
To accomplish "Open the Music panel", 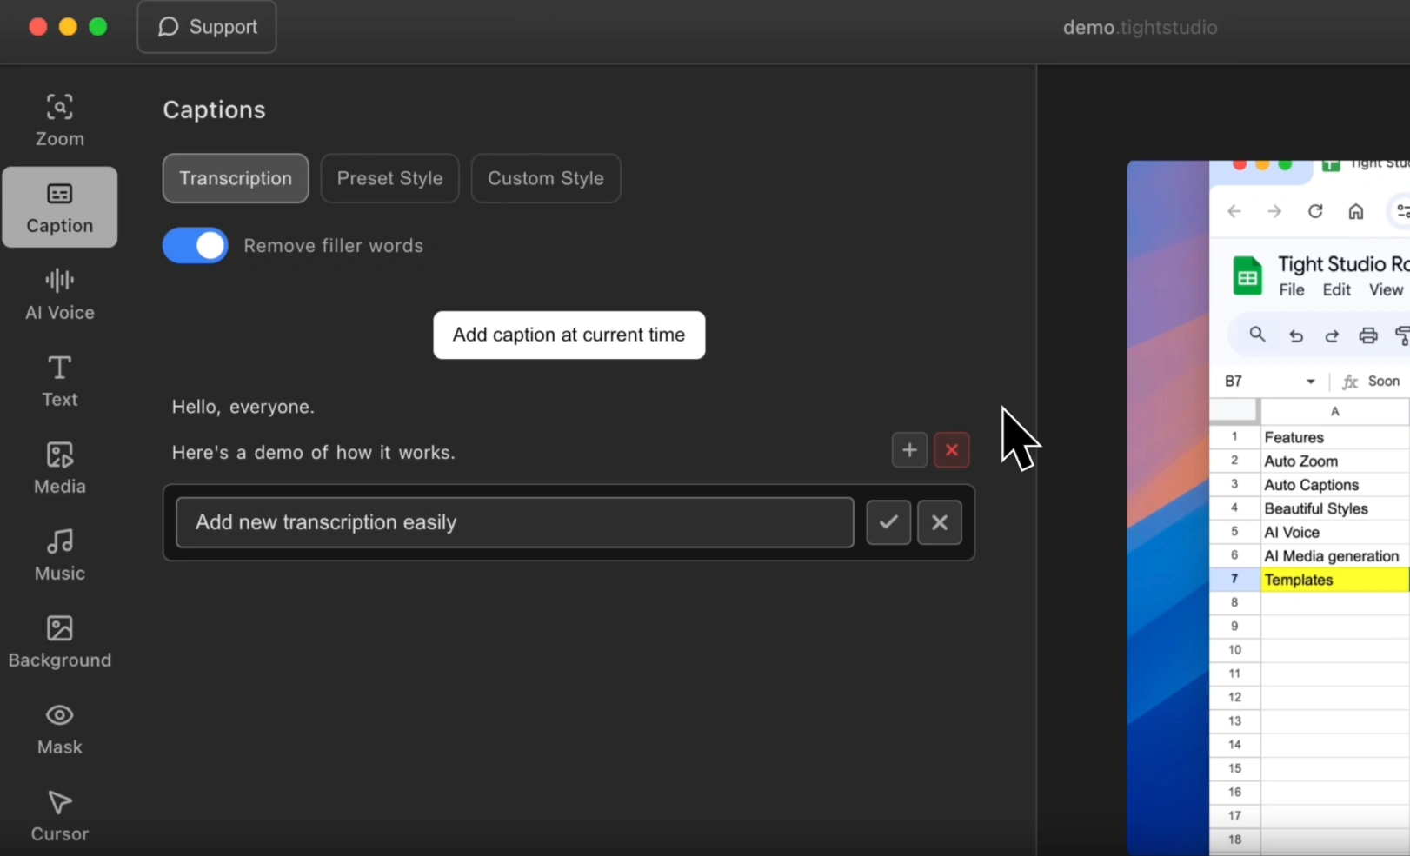I will 59,554.
